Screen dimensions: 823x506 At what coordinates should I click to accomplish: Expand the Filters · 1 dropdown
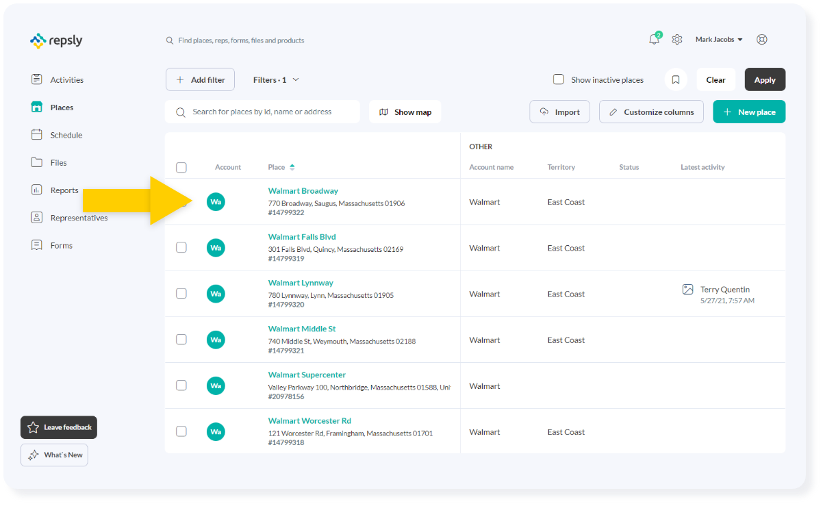(x=276, y=79)
